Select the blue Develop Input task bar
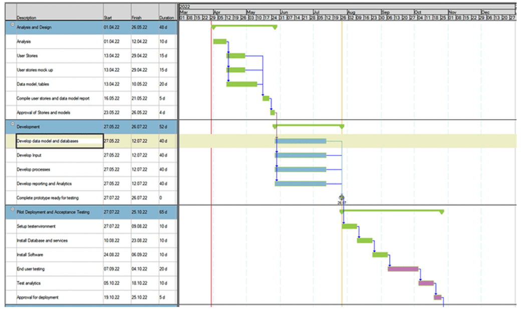Screen dimensions: 521x309 301,155
